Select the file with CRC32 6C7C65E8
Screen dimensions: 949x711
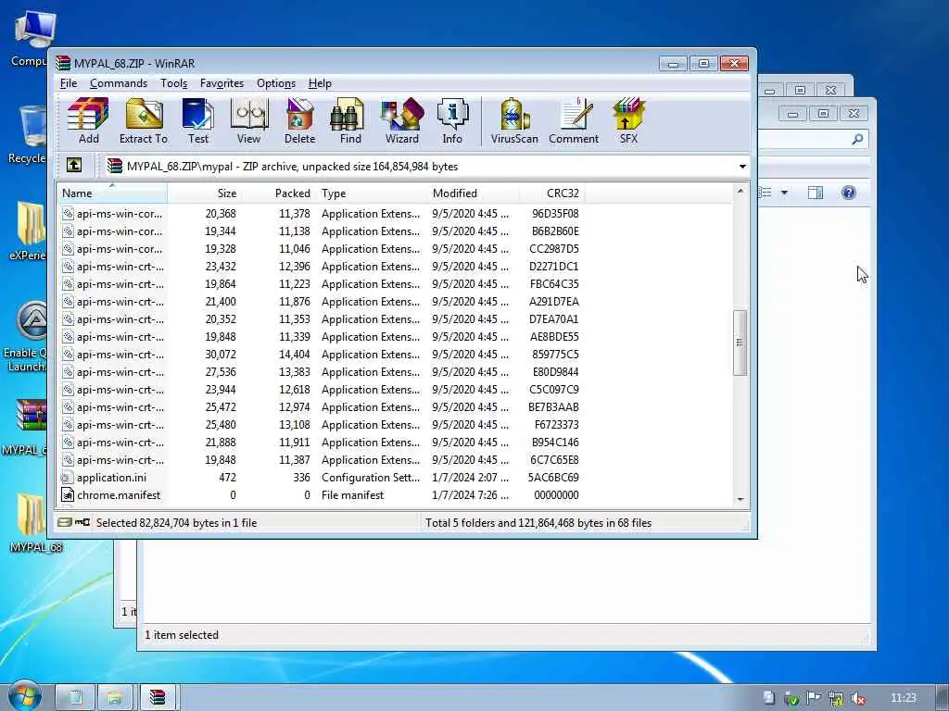coord(321,459)
